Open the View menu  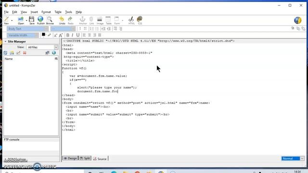24,12
